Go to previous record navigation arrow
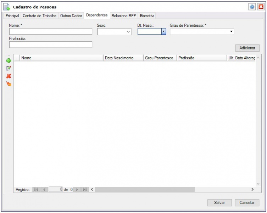 [x=44, y=190]
